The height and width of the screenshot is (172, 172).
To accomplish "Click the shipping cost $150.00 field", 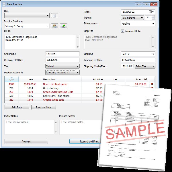I will click(127, 66).
